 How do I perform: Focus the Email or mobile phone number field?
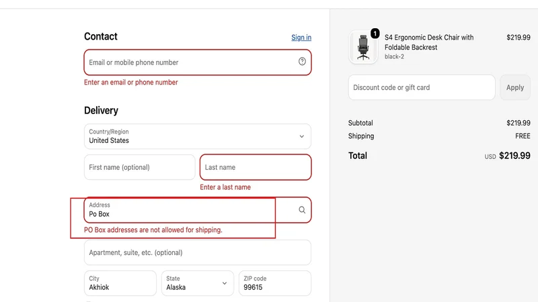pyautogui.click(x=198, y=62)
